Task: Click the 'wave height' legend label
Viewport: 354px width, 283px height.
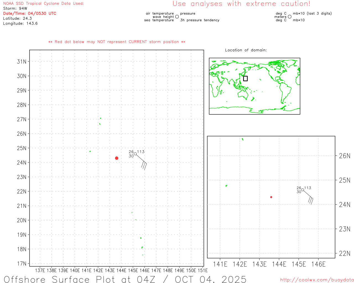Action: click(x=163, y=17)
